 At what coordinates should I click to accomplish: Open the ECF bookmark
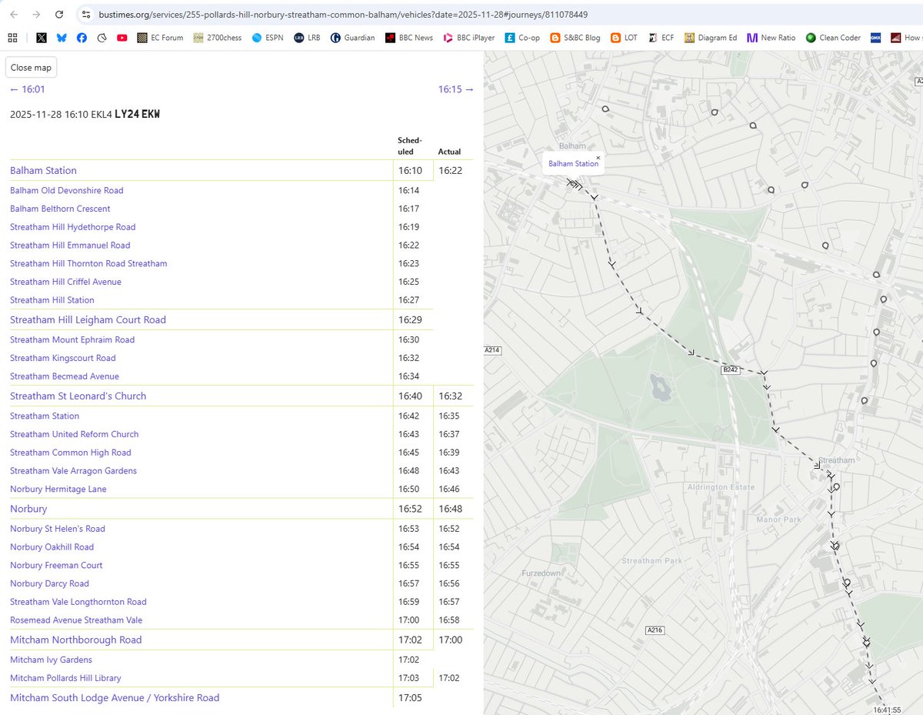coord(662,37)
